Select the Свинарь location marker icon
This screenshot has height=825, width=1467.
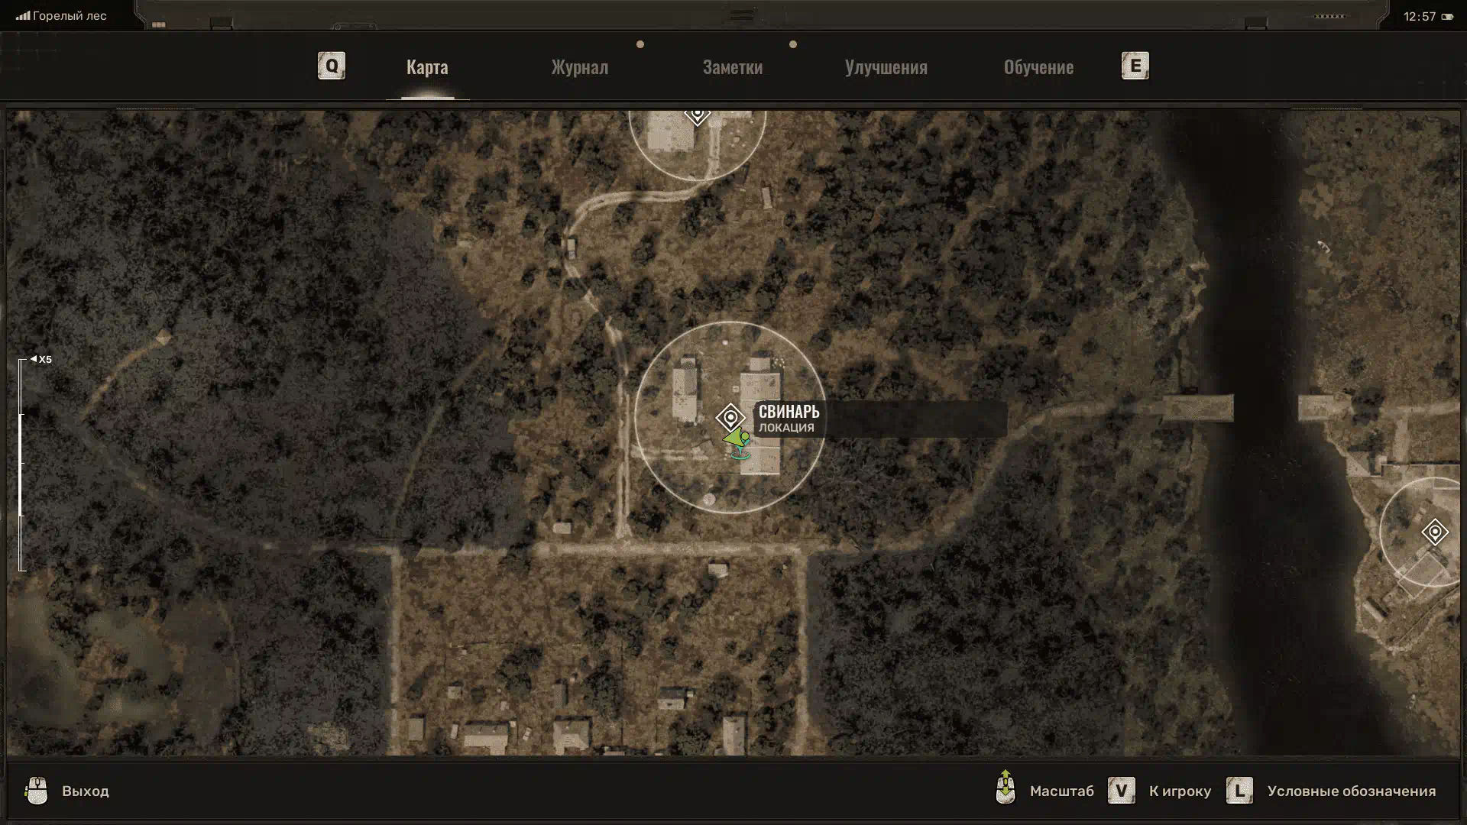point(730,418)
